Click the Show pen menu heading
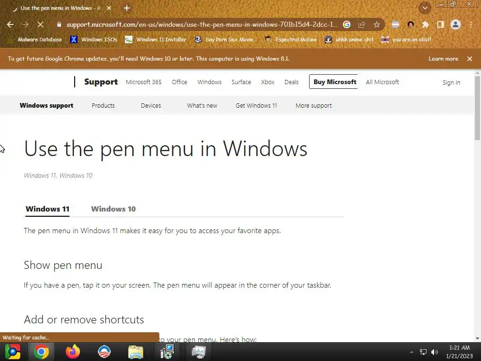This screenshot has width=481, height=361. coord(63,265)
